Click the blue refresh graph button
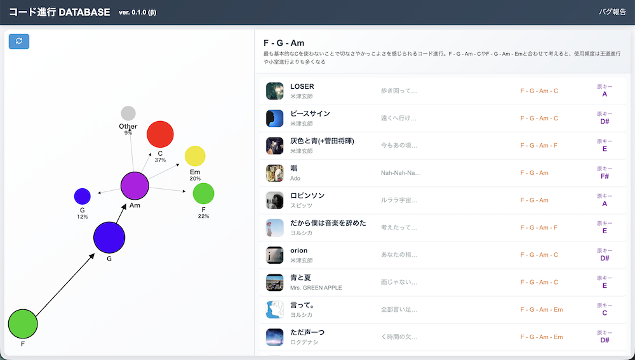Screen dimensions: 635x360 pyautogui.click(x=19, y=41)
